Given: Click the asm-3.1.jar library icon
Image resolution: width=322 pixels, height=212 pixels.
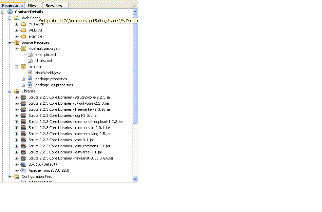Looking at the screenshot, I should pos(23,140).
